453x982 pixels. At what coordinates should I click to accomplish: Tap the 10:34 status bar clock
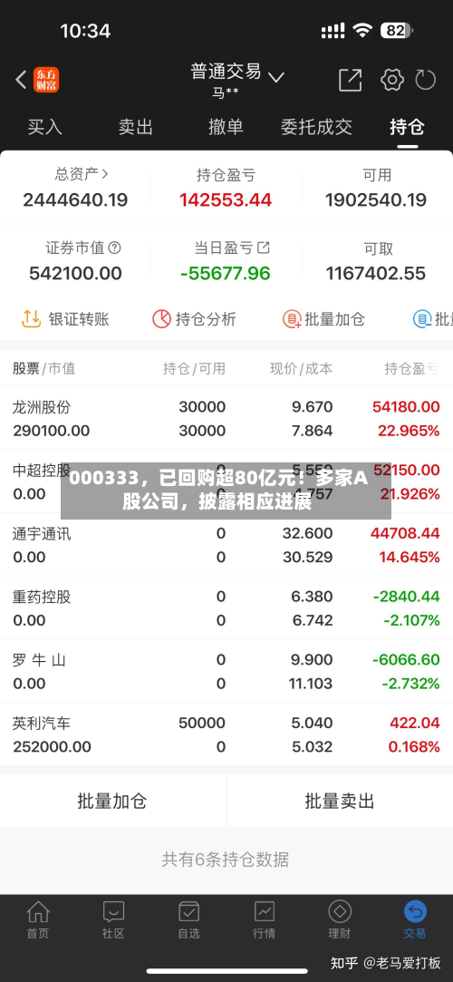(x=85, y=31)
